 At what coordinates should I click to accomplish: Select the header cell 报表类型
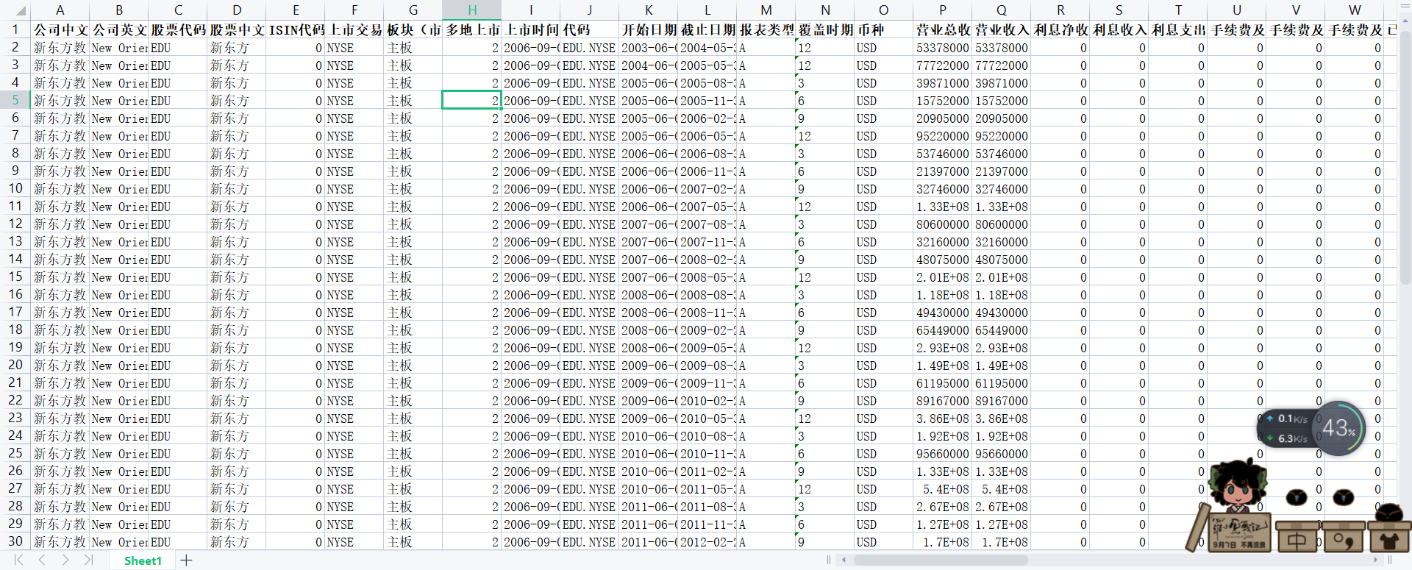[766, 29]
